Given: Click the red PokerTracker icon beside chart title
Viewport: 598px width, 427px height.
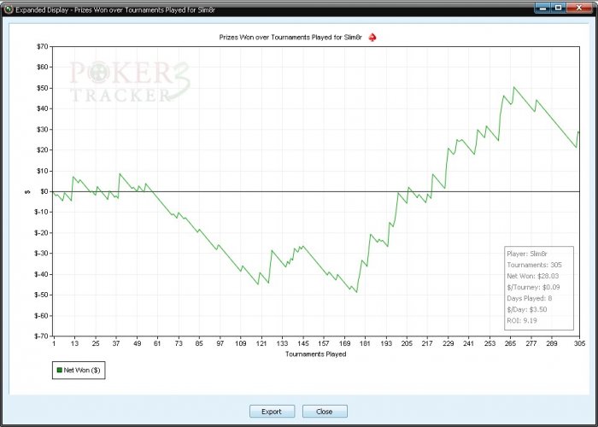Looking at the screenshot, I should [x=372, y=38].
